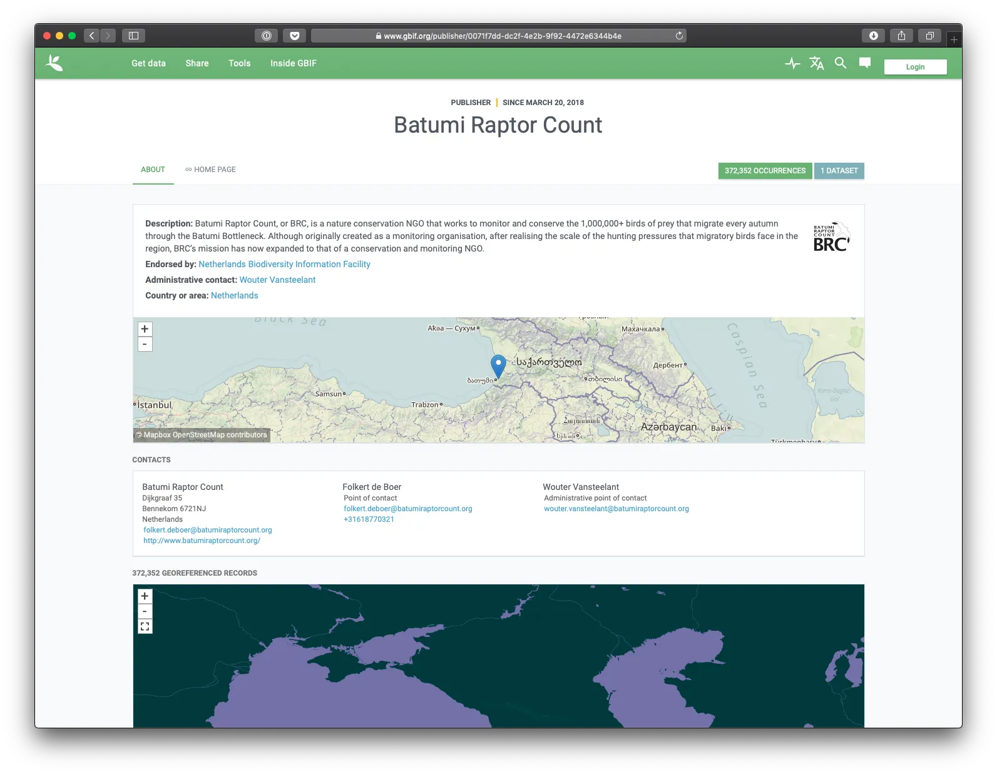This screenshot has width=997, height=774.
Task: Click the GBIF leaf logo
Action: (x=54, y=63)
